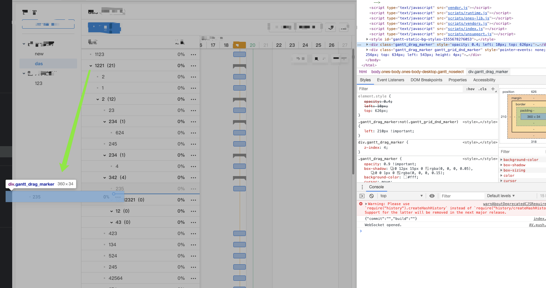Click the orange today marker on timeline
Image resolution: width=546 pixels, height=288 pixels.
(239, 45)
